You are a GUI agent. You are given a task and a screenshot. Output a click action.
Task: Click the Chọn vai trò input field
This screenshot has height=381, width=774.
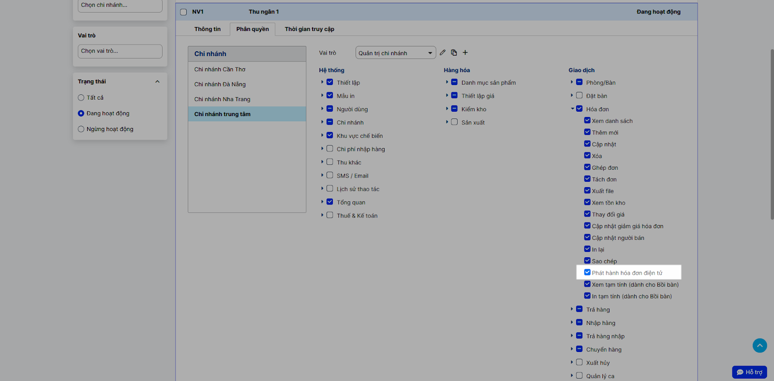pos(120,51)
